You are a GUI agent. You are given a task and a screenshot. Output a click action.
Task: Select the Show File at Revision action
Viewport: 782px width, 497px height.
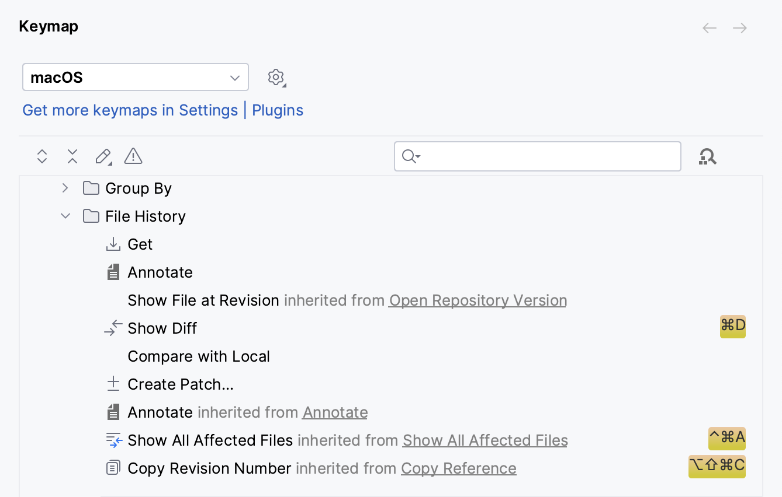point(390,300)
